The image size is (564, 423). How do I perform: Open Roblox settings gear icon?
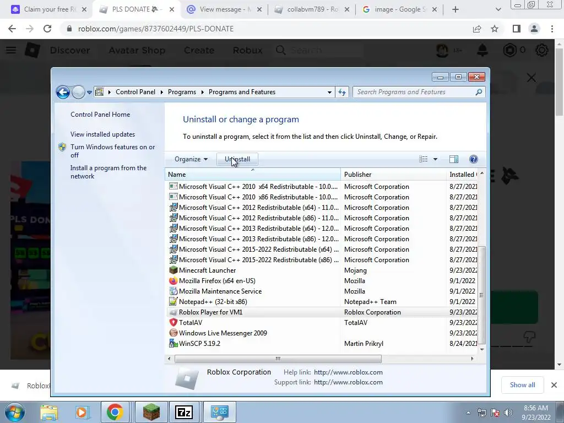542,50
